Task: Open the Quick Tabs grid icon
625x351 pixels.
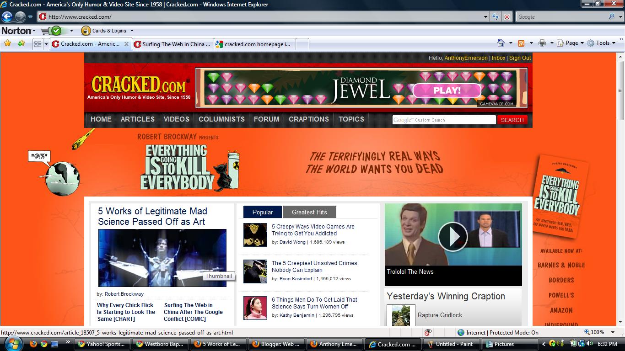Action: pyautogui.click(x=38, y=44)
